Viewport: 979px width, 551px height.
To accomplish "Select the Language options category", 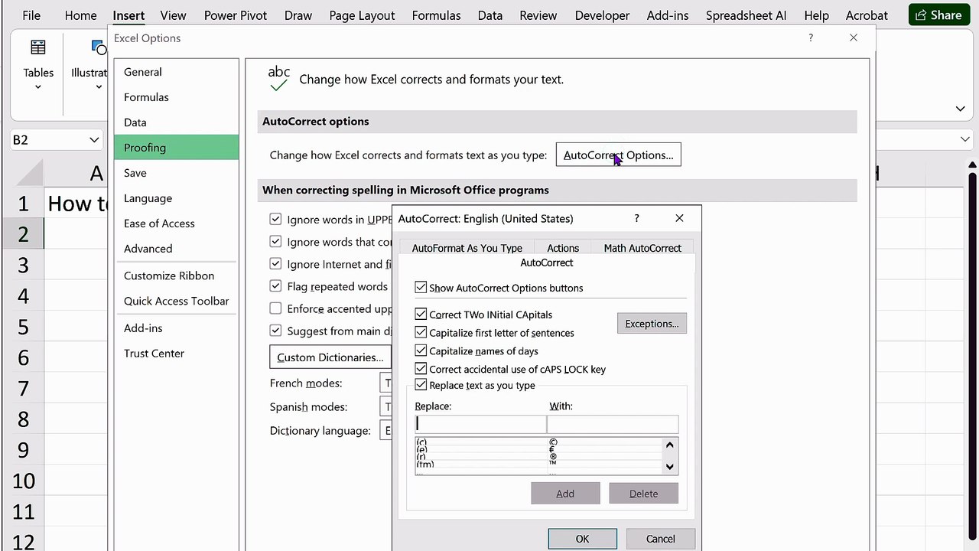I will pyautogui.click(x=177, y=198).
